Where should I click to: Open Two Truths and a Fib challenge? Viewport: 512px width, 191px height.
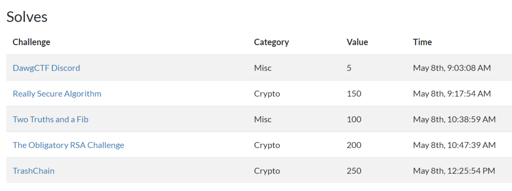tap(50, 120)
